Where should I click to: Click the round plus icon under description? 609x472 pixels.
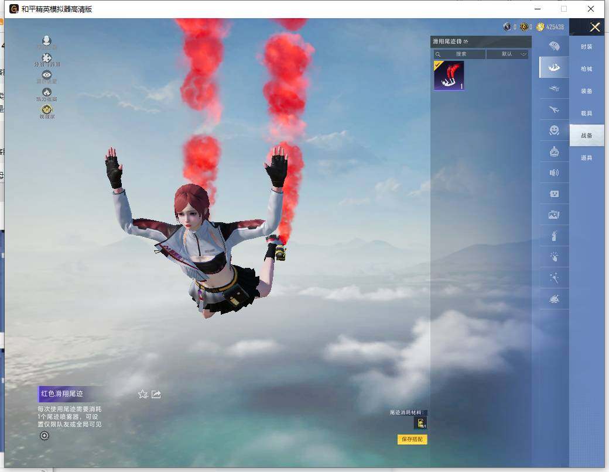click(x=45, y=436)
